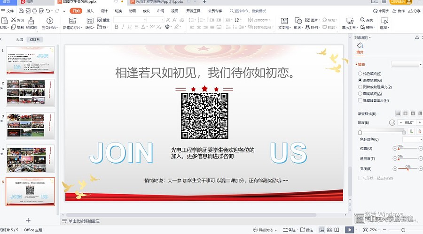Open the 光电工程学院宣讲ppt(1).pptx document tab
This screenshot has height=234, width=423.
click(159, 2)
